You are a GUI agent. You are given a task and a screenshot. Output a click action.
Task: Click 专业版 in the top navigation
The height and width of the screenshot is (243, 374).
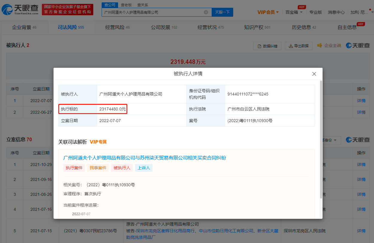[x=315, y=12]
